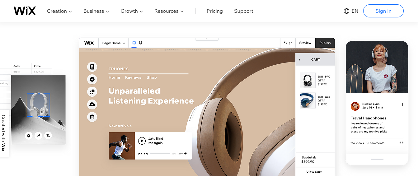Open the Creation dropdown menu
Image resolution: width=418 pixels, height=176 pixels.
(x=59, y=11)
